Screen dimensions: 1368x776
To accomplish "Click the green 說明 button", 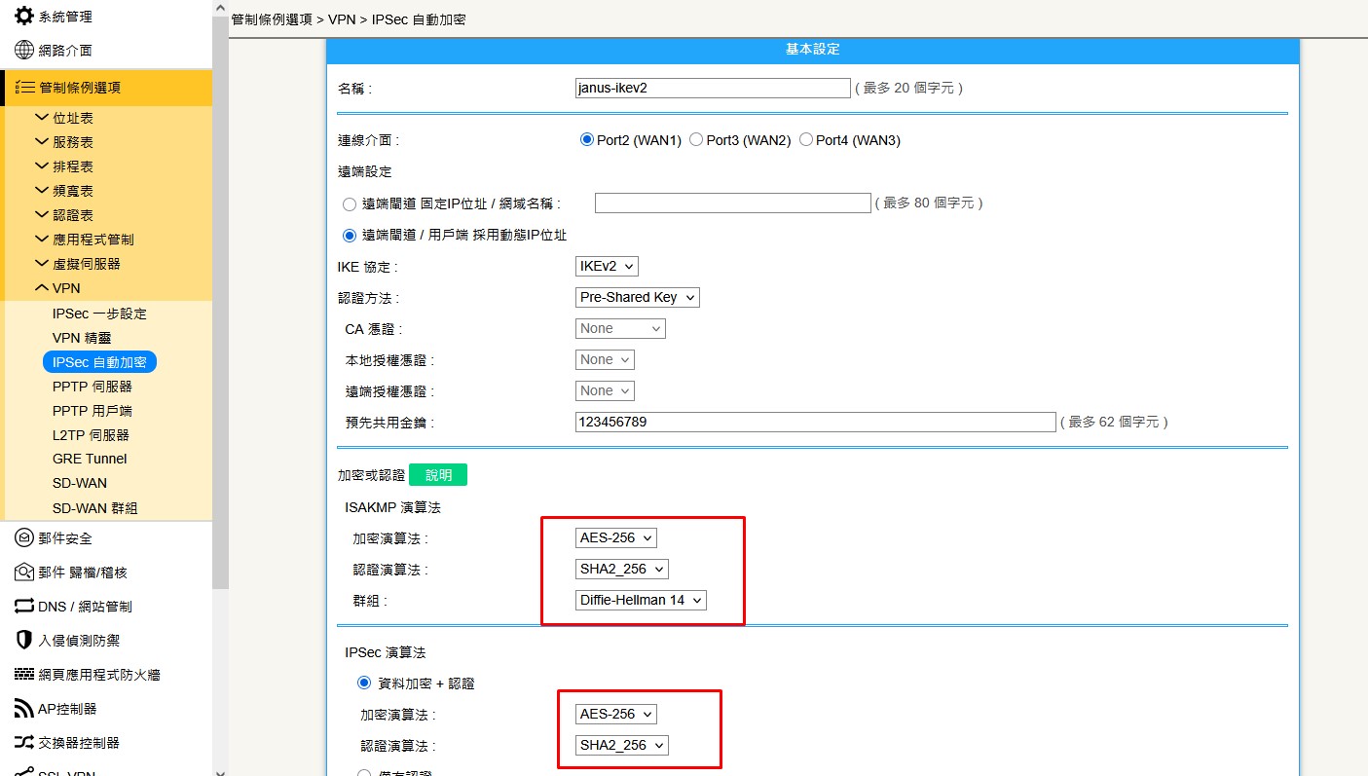I will tap(438, 475).
